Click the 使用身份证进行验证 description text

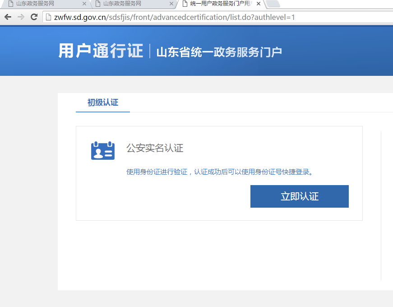pos(220,172)
